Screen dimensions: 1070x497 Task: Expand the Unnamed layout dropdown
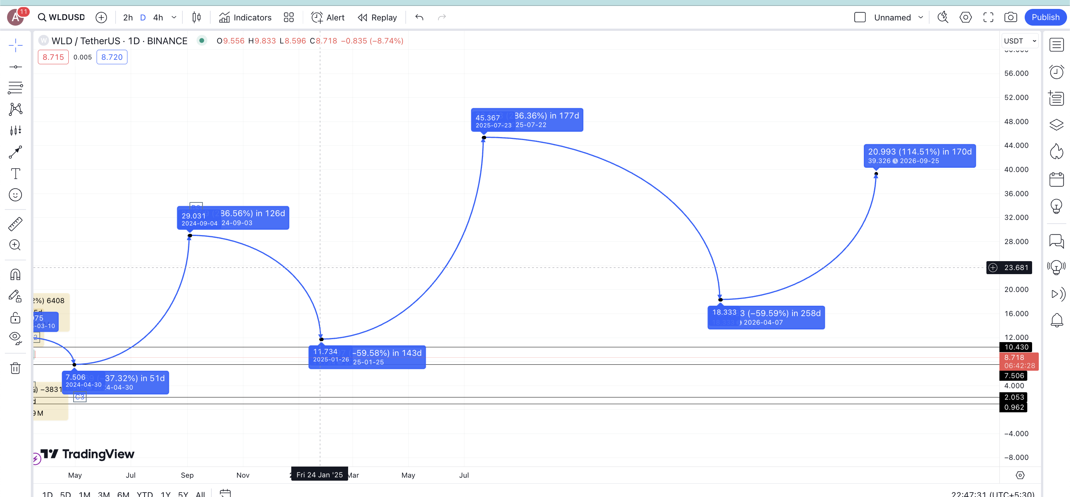coord(921,17)
